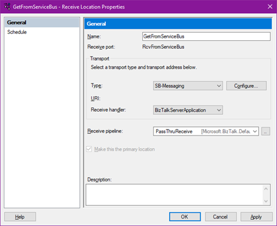Toggle Make this the primary location checkbox
This screenshot has width=277, height=226.
pyautogui.click(x=89, y=149)
